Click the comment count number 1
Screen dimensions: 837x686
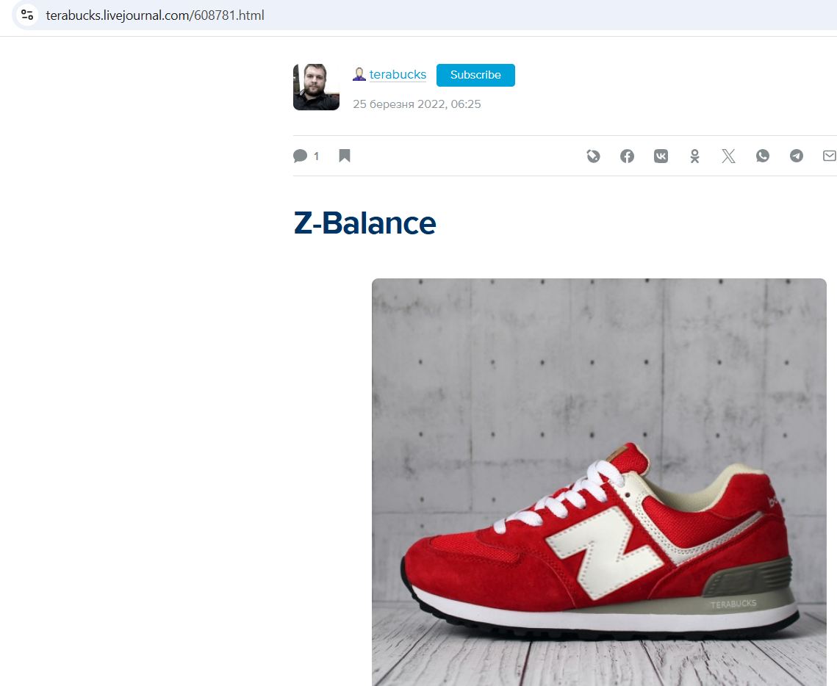[x=317, y=156]
